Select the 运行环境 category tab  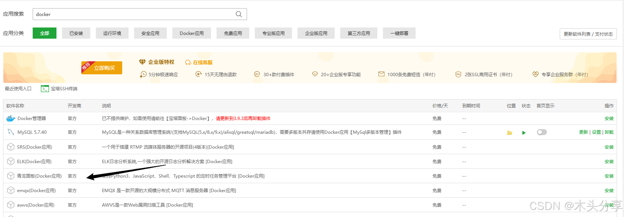pyautogui.click(x=112, y=33)
